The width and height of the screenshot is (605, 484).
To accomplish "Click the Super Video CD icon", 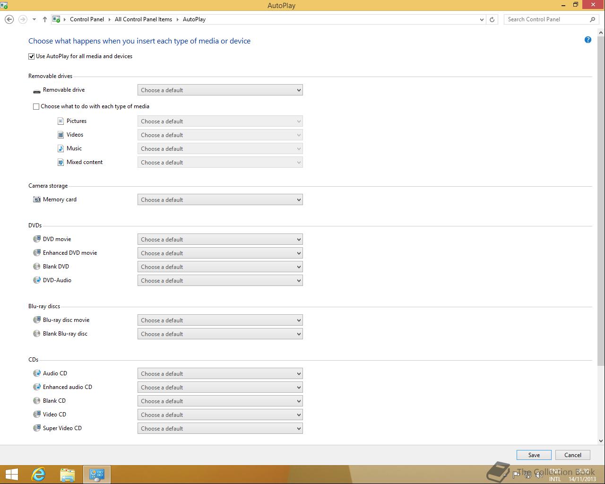I will pyautogui.click(x=37, y=428).
